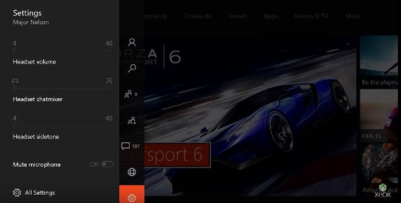
Task: Open All Settings link
Action: click(40, 193)
